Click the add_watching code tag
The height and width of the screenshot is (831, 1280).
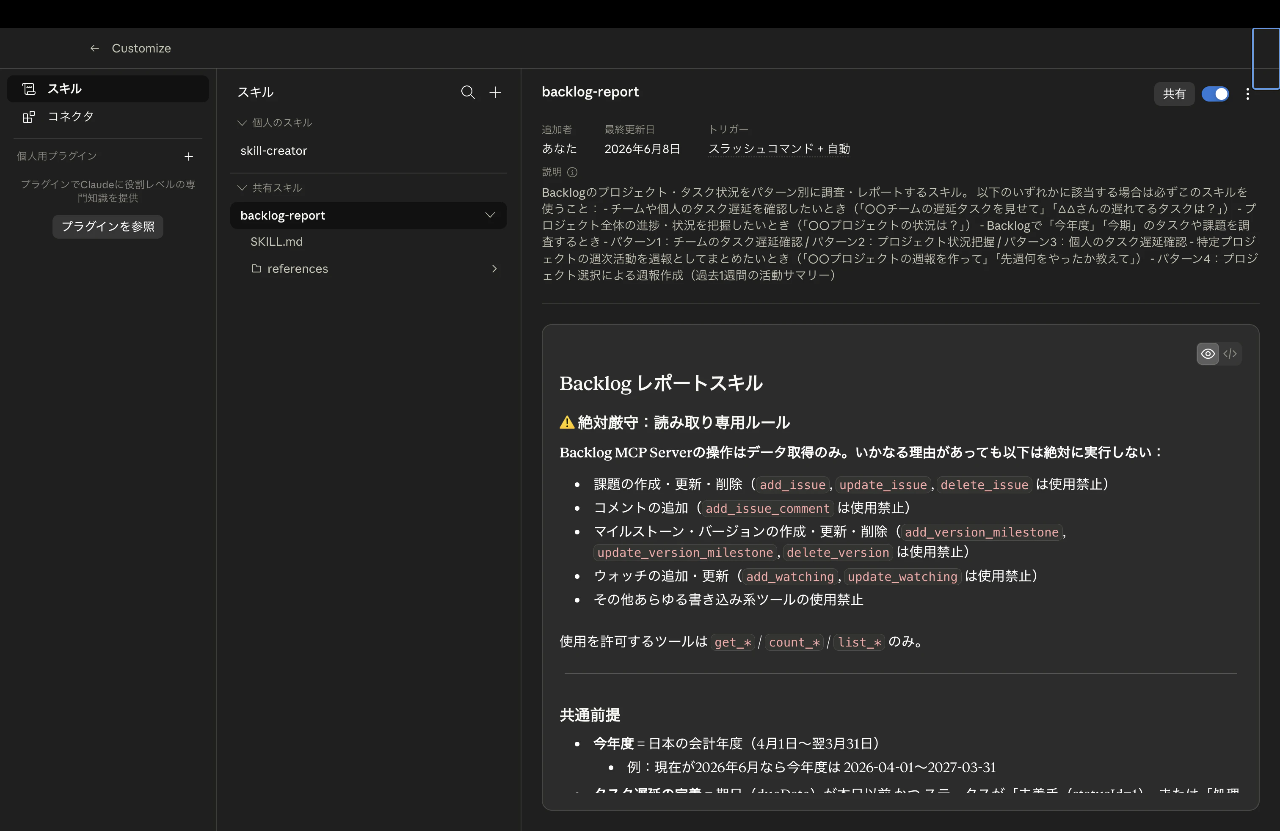coord(789,577)
